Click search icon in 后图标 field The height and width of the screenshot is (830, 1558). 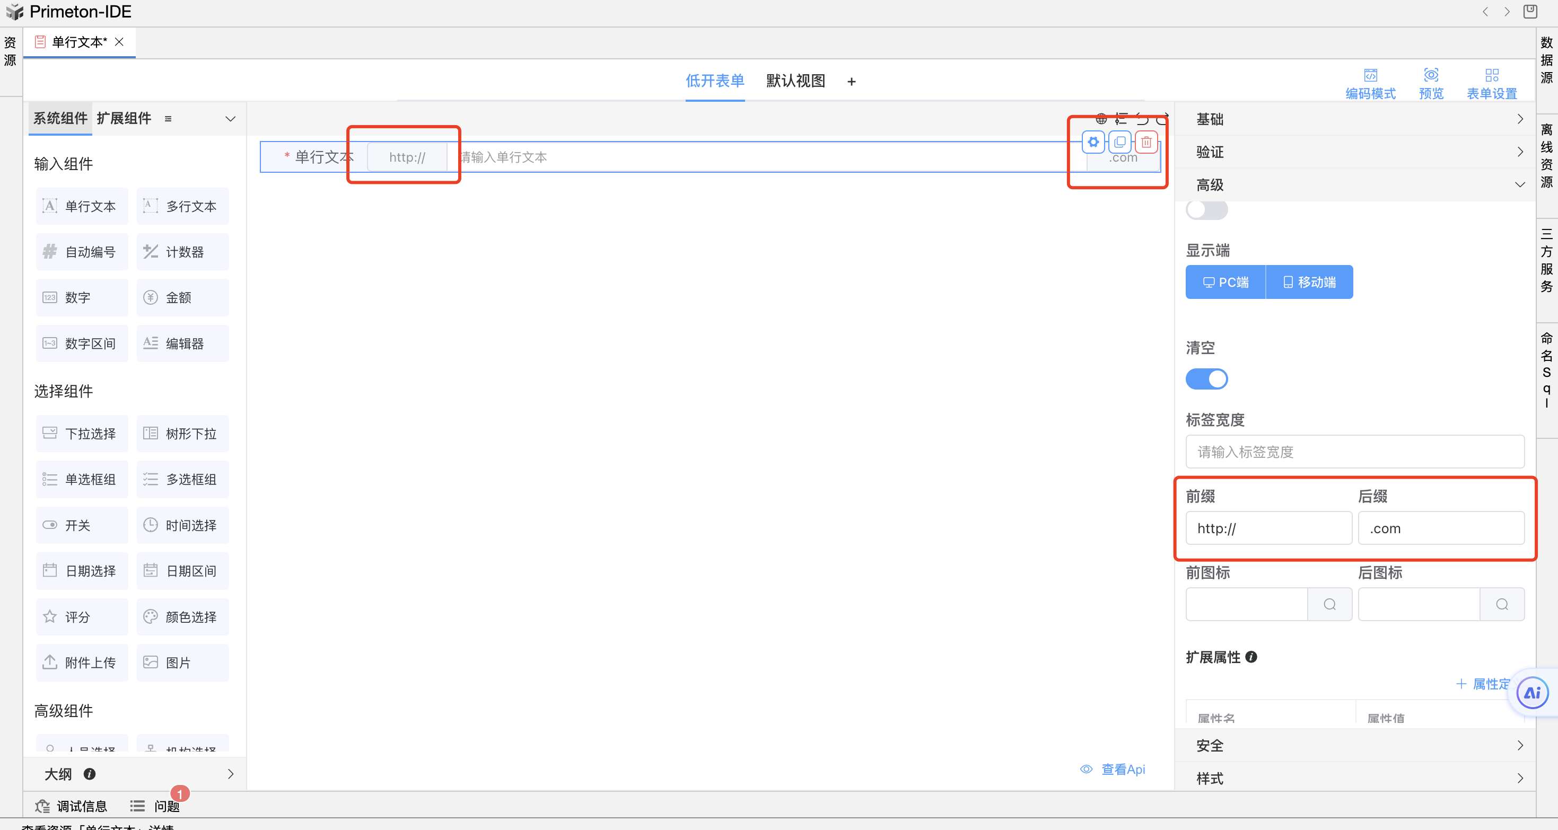(x=1502, y=604)
